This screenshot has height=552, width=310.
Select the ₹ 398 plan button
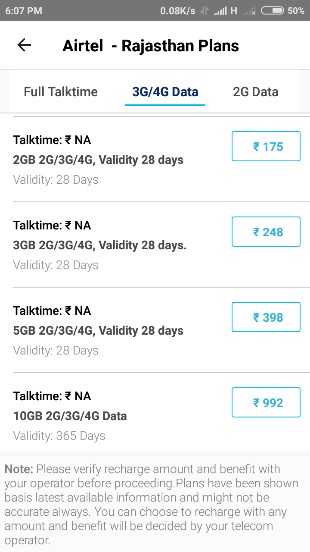(x=266, y=317)
